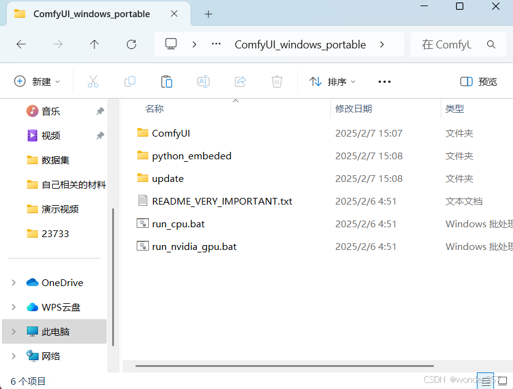Click the 文本文档 type cell
Image resolution: width=513 pixels, height=389 pixels.
pos(464,201)
